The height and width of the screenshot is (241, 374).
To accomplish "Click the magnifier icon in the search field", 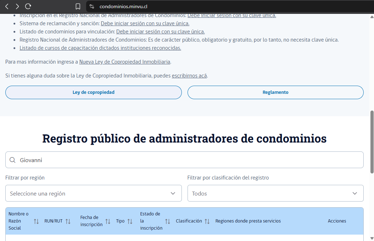I will (x=12, y=160).
